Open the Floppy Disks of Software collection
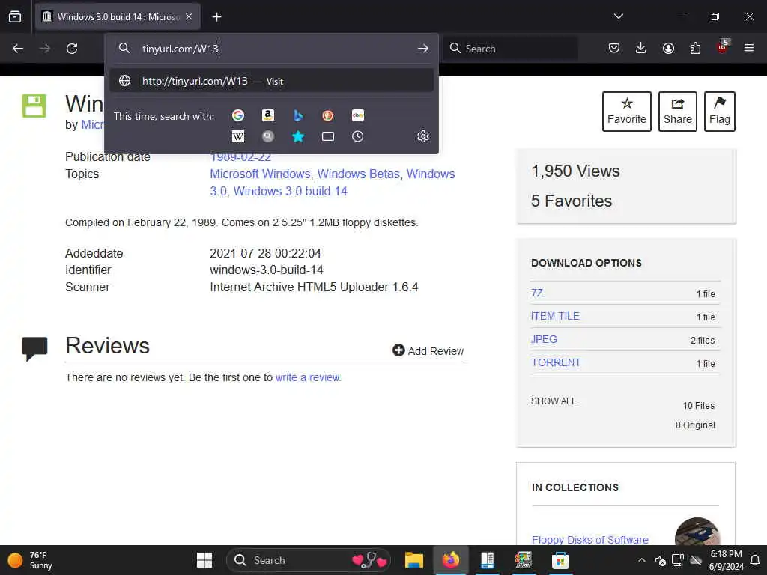 pos(590,539)
